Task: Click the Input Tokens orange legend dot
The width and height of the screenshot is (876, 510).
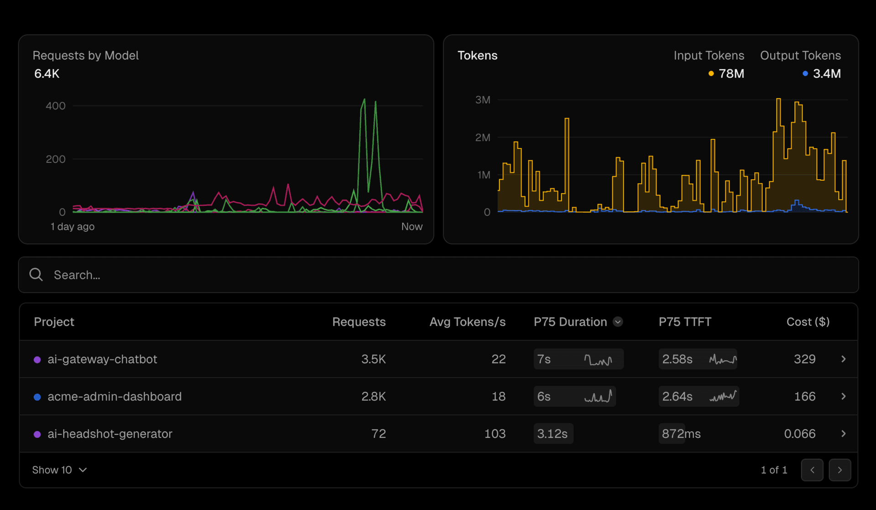Action: [x=711, y=73]
